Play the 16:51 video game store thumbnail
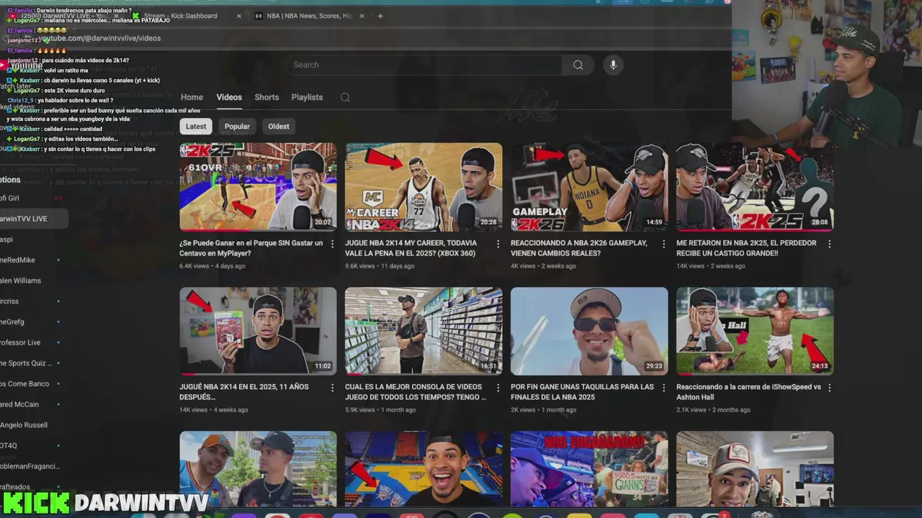 tap(424, 331)
